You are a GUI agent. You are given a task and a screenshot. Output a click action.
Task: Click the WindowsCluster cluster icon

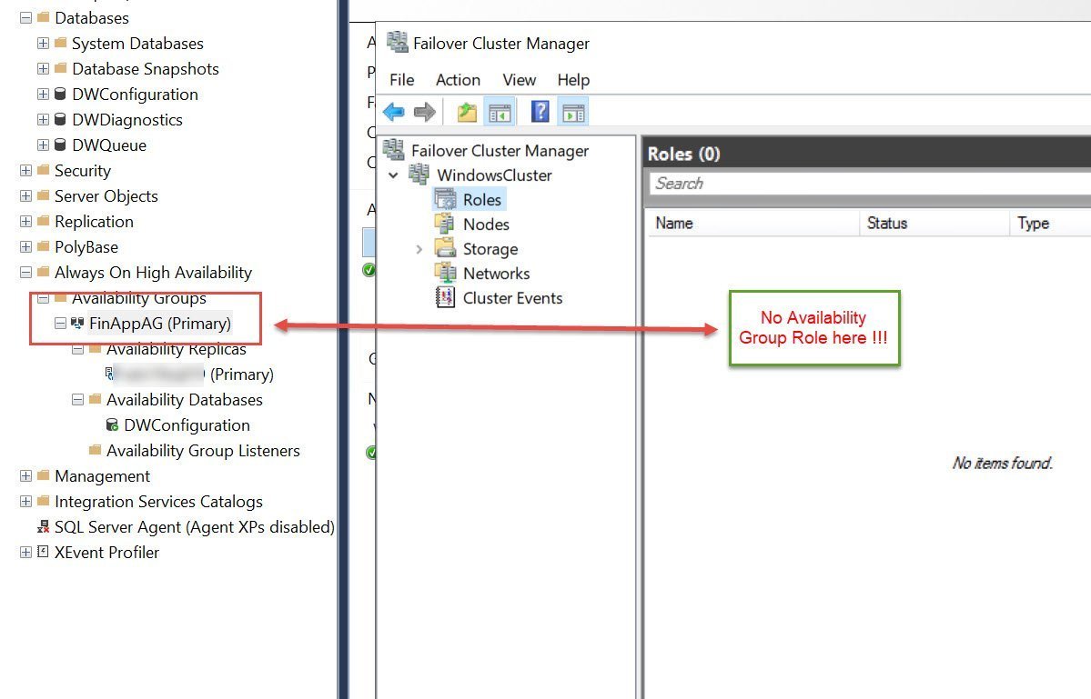click(x=419, y=174)
